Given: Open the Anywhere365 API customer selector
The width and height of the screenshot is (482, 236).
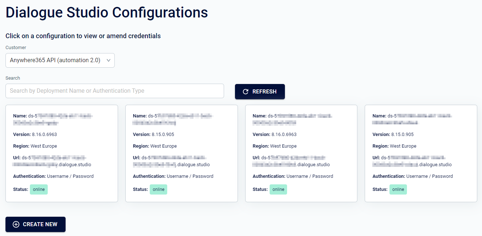Looking at the screenshot, I should (60, 60).
